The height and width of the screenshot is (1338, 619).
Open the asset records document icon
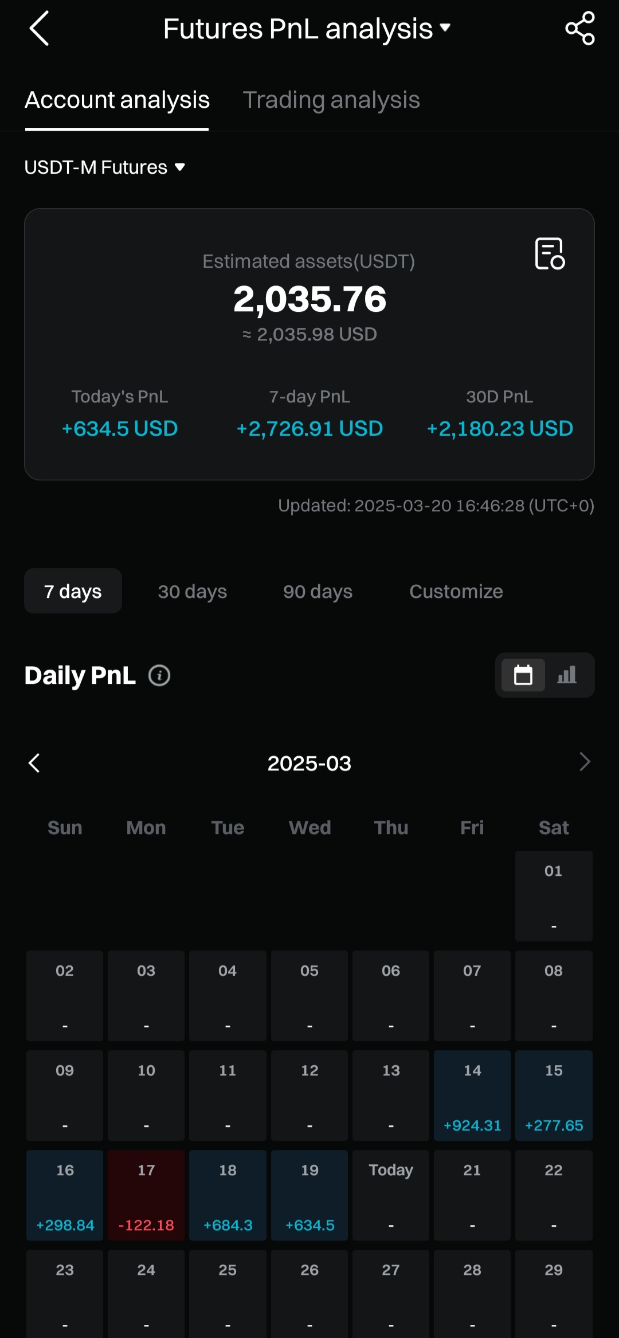(550, 253)
